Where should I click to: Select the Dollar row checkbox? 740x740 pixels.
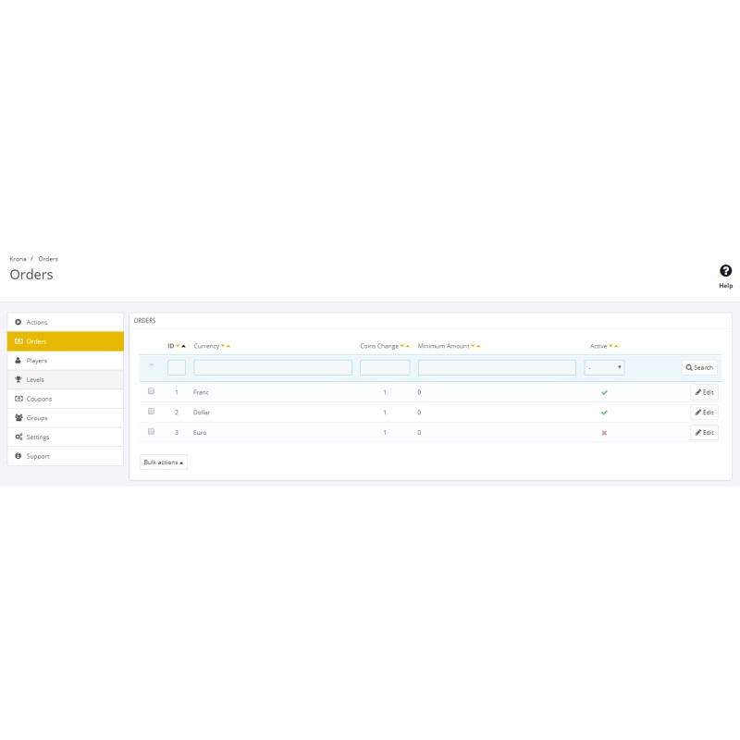(151, 412)
